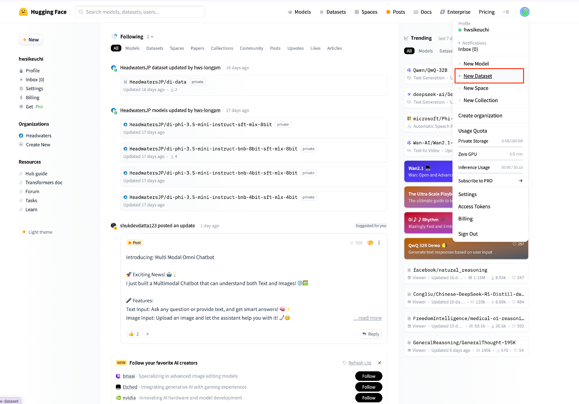Click the Settings gear icon in left sidebar

coord(21,88)
